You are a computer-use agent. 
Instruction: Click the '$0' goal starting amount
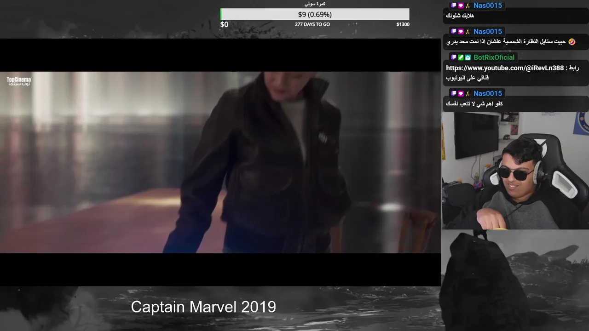[224, 24]
